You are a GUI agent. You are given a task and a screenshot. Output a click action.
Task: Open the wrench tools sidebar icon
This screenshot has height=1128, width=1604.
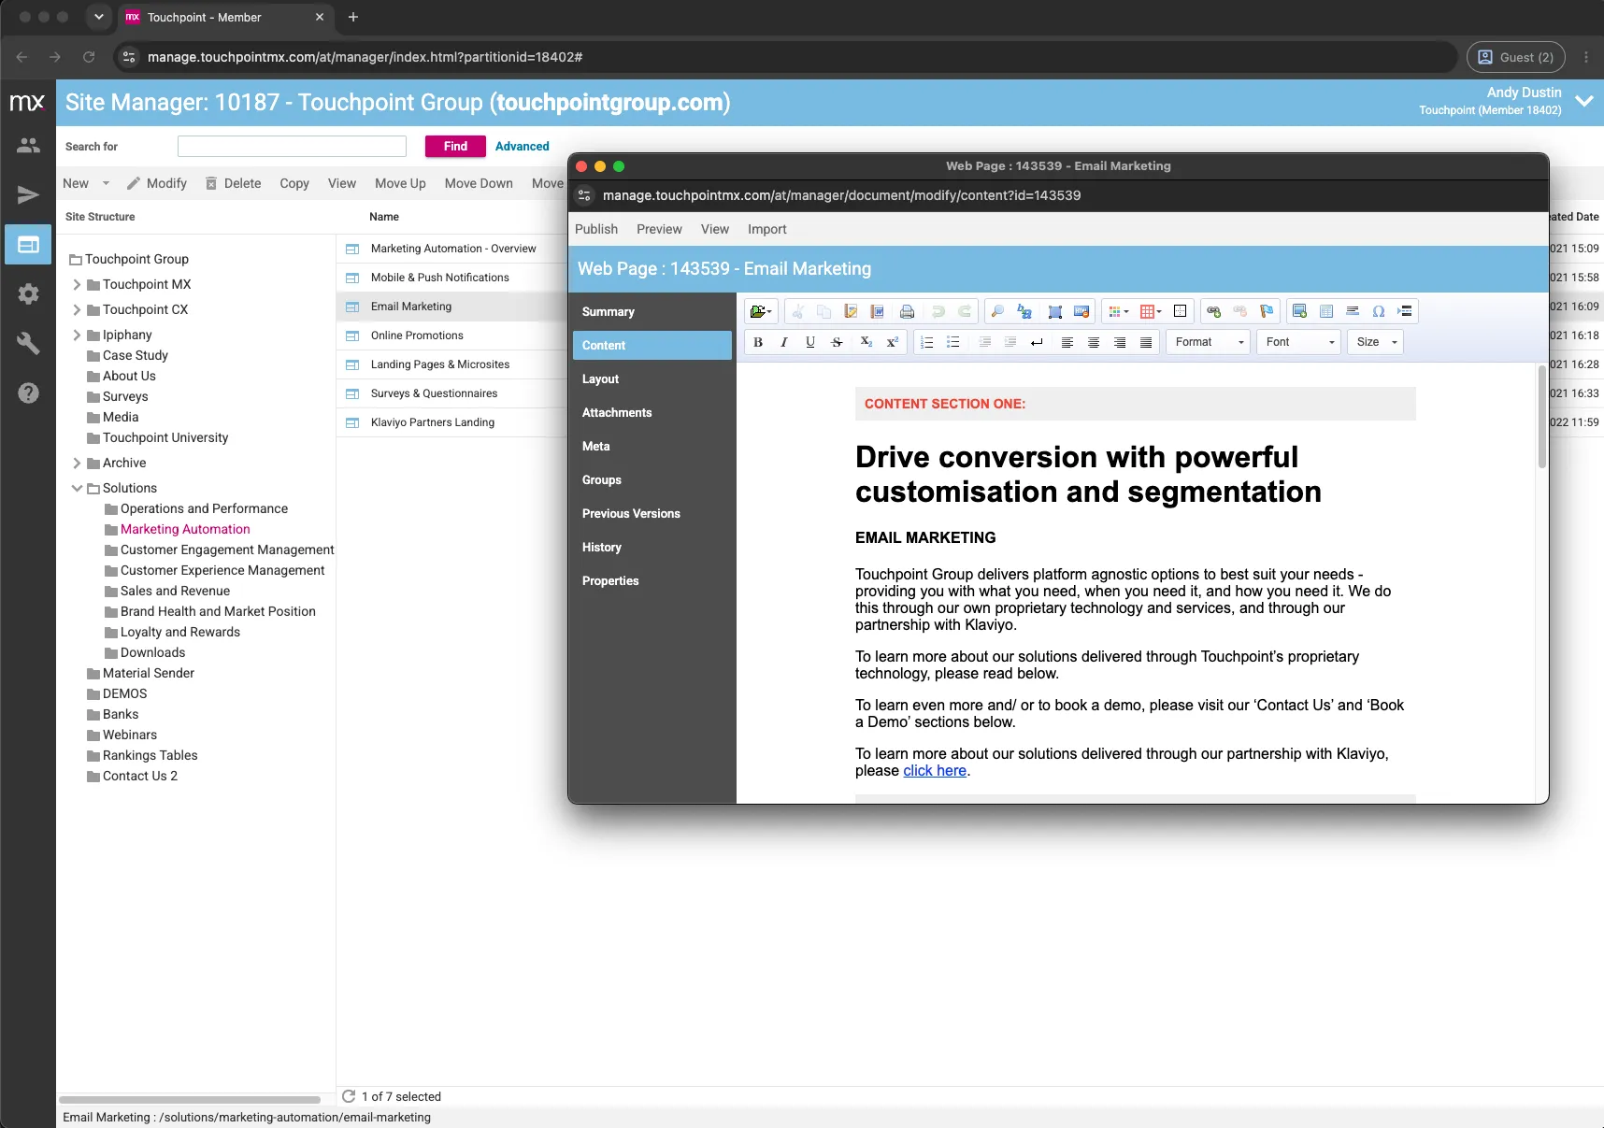pyautogui.click(x=28, y=343)
